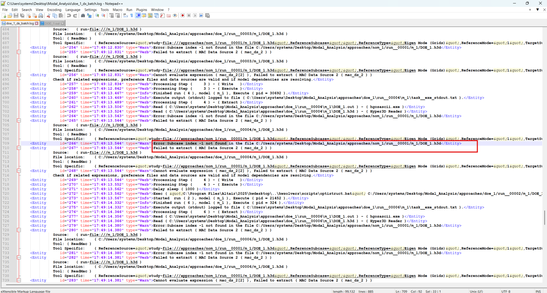This screenshot has width=547, height=293.
Task: Open the Search menu
Action: 27,10
